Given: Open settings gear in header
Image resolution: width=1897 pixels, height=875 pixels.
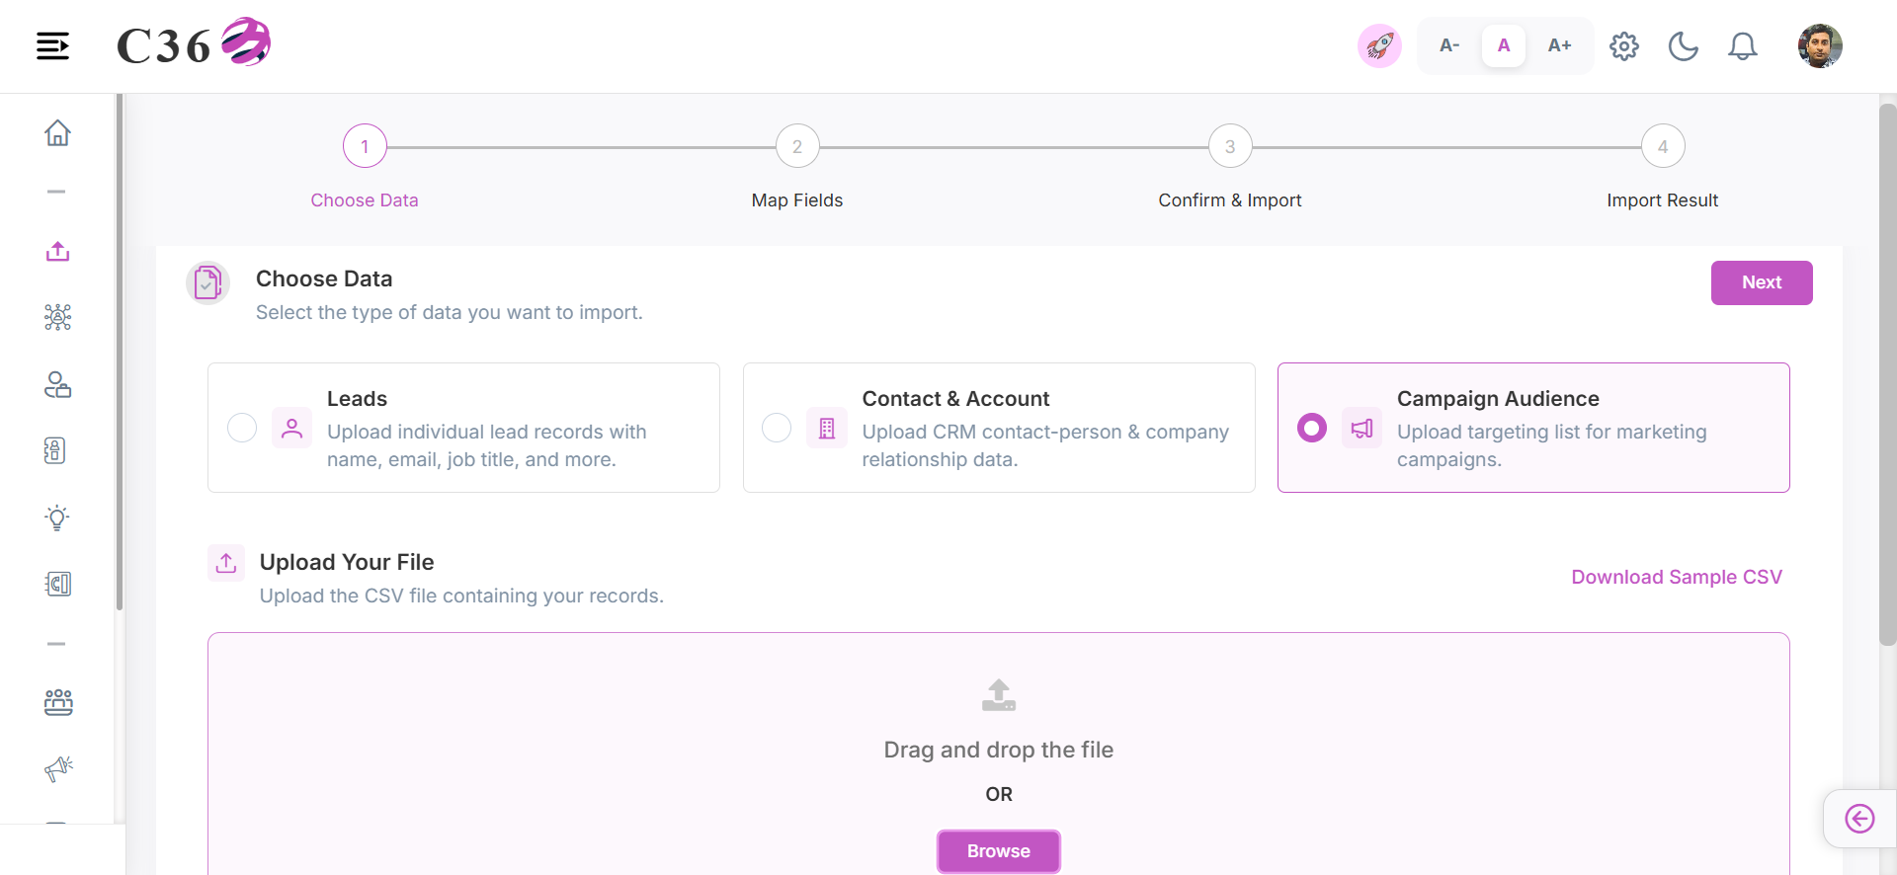Looking at the screenshot, I should [x=1624, y=46].
